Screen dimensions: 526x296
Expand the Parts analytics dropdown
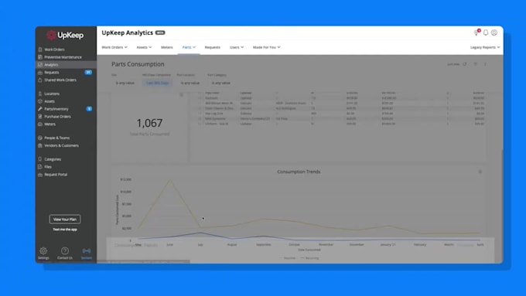[189, 47]
